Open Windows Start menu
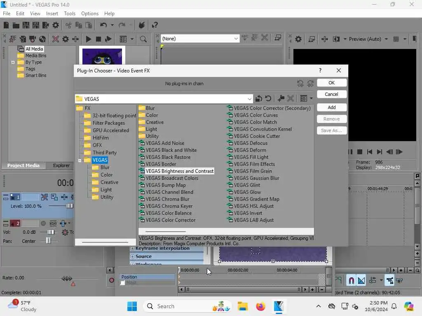 132,306
